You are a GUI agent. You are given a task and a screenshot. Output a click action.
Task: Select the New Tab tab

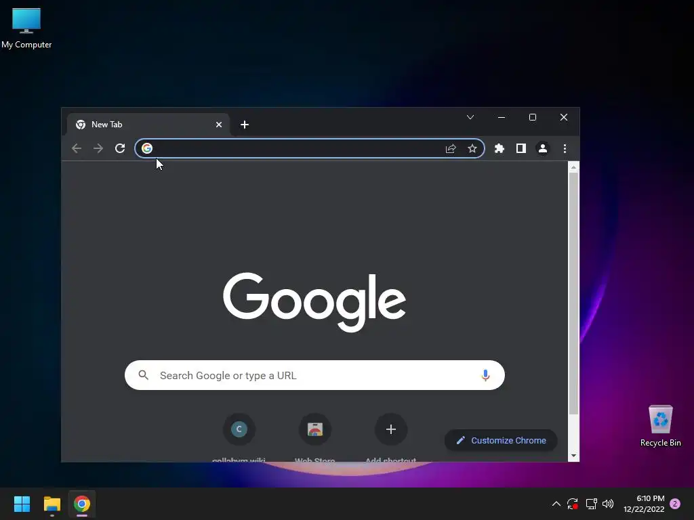click(148, 125)
